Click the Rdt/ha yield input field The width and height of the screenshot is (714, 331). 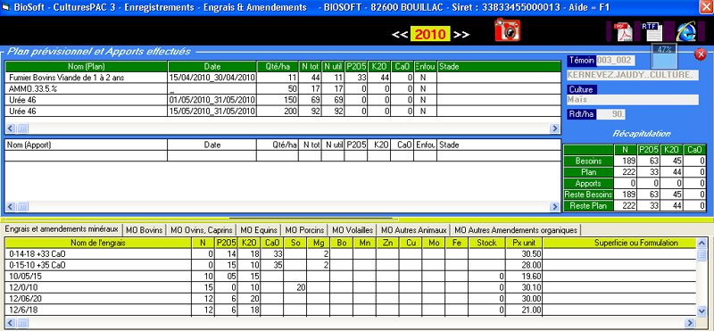611,114
